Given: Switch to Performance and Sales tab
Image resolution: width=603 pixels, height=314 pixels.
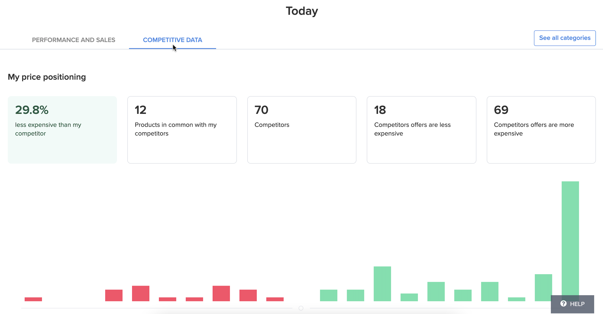Looking at the screenshot, I should coord(74,40).
